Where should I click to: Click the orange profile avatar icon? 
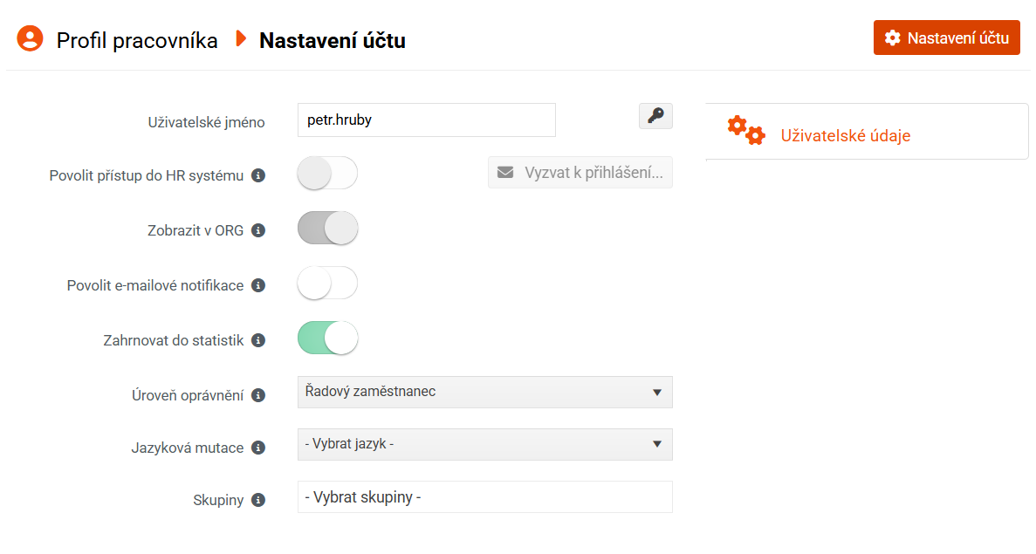tap(30, 38)
